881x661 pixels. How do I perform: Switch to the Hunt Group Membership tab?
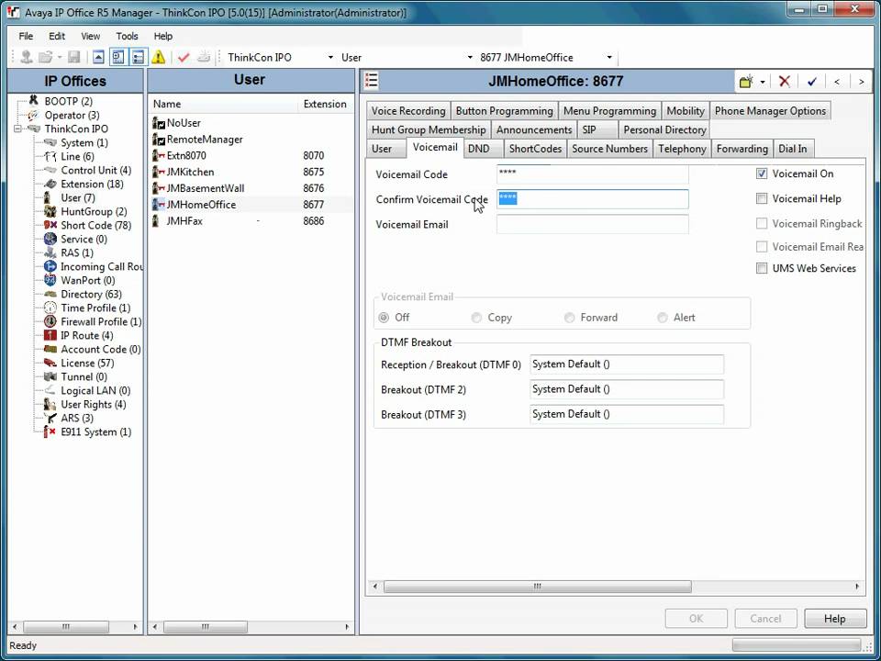(429, 129)
